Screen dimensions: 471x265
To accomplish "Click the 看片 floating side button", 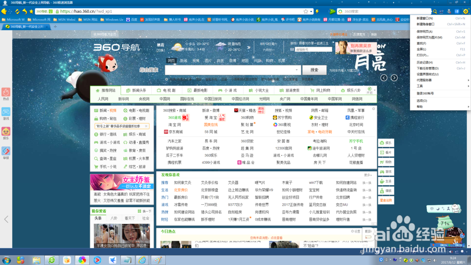I will tap(386, 153).
